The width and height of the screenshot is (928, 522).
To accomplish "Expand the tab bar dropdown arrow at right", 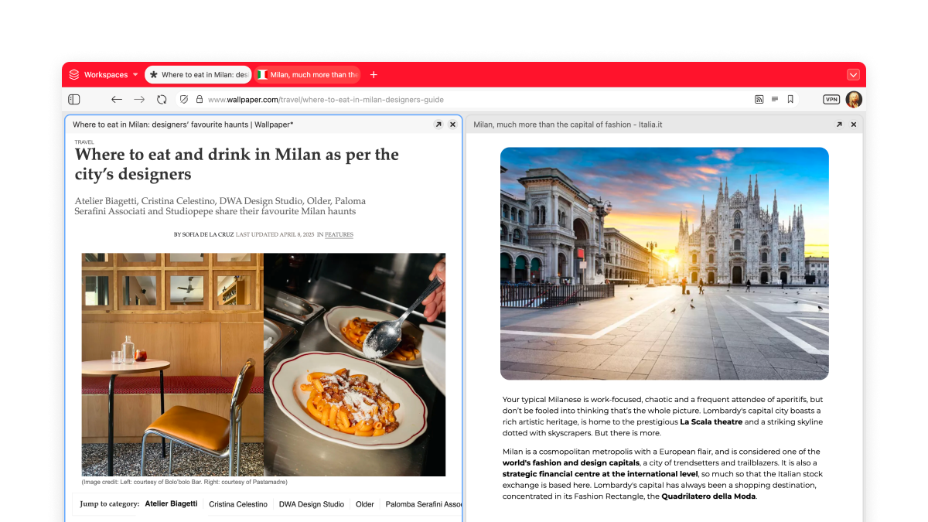I will point(853,75).
